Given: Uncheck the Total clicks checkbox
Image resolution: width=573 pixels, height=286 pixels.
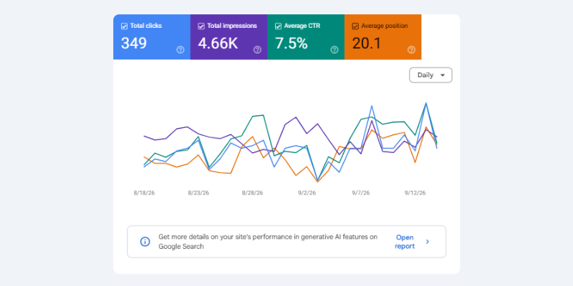Looking at the screenshot, I should pos(124,26).
